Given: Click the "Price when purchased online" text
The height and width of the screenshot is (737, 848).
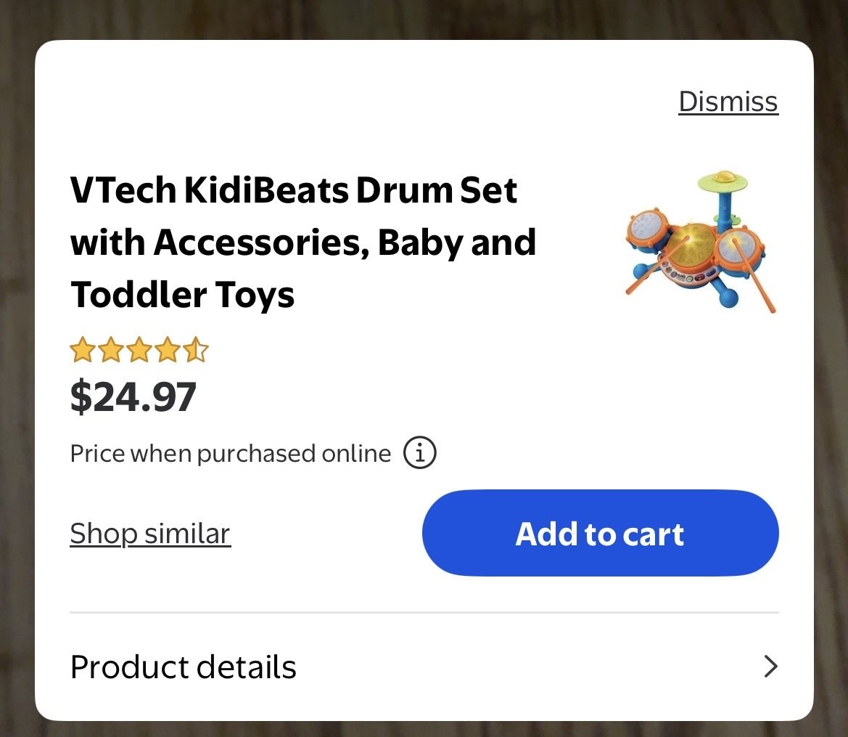Looking at the screenshot, I should click(231, 454).
